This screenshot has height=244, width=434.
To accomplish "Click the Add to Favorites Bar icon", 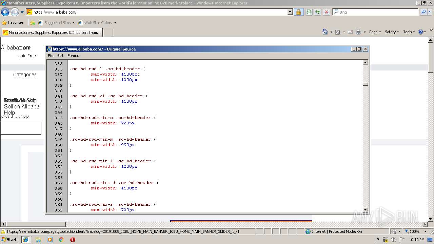I will click(33, 23).
